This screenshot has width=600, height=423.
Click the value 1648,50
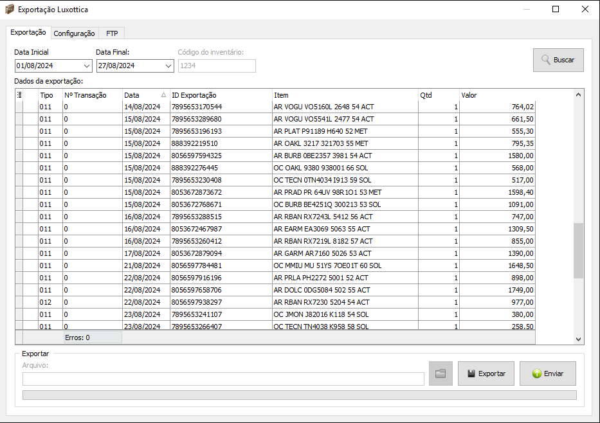coord(497,265)
